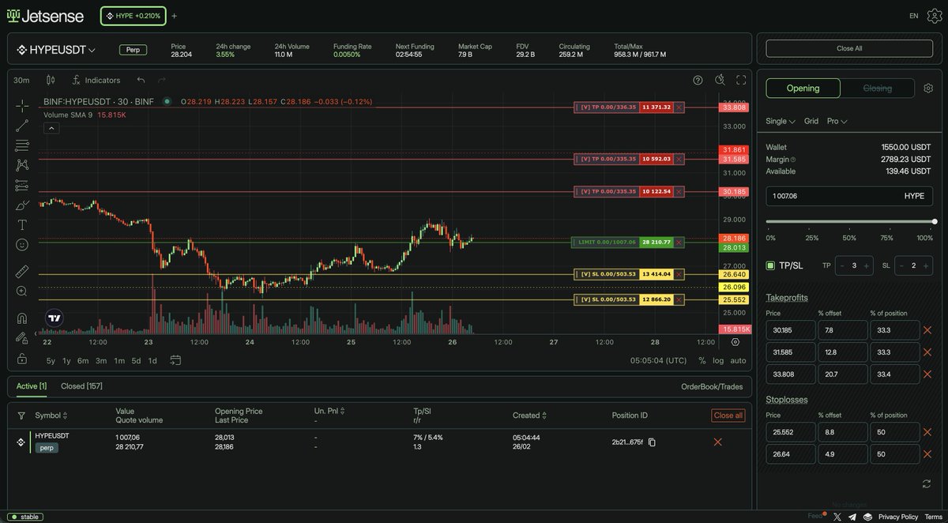Select the ruler measure tool
Screen dimensions: 948x523
click(x=22, y=272)
